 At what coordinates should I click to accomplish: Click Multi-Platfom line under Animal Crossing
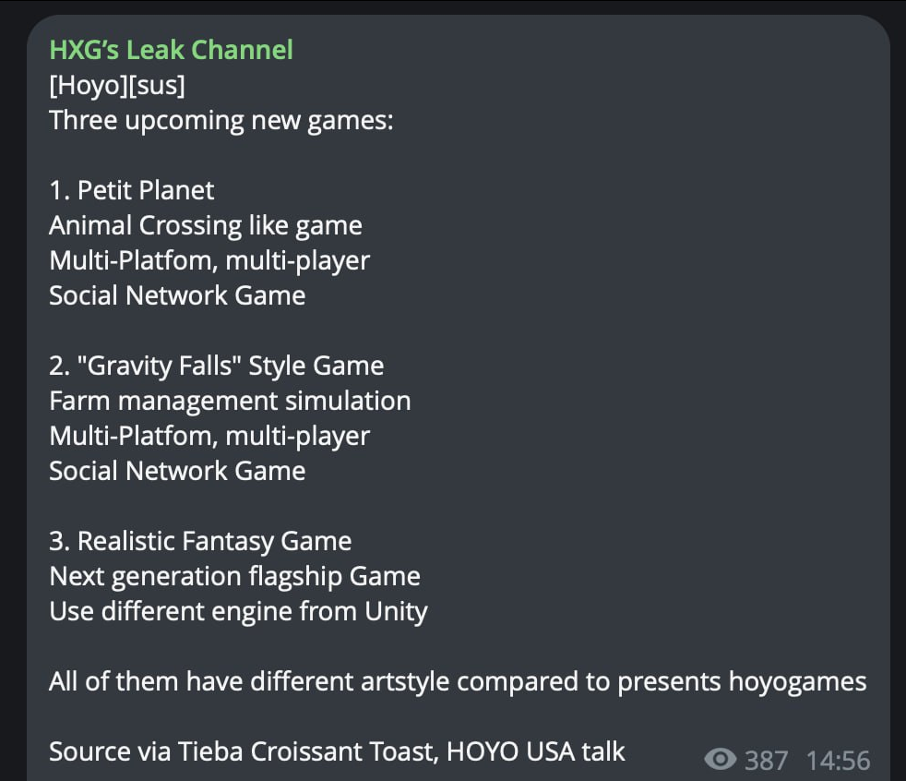click(x=209, y=260)
